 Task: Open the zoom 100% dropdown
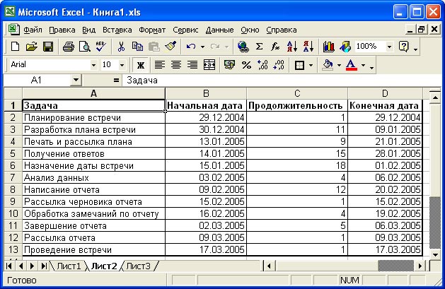point(389,47)
